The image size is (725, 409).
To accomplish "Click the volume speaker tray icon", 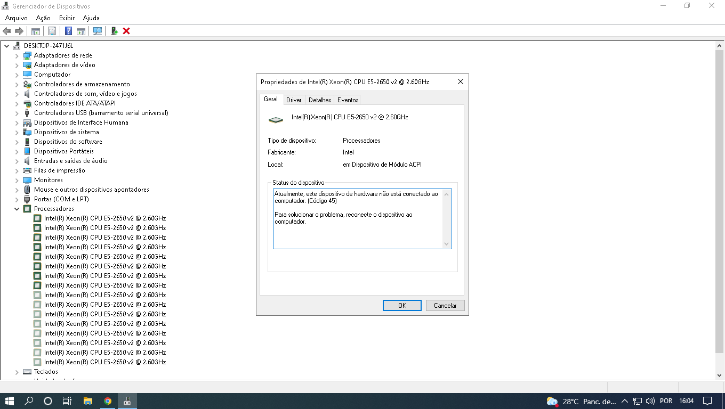I will point(650,401).
